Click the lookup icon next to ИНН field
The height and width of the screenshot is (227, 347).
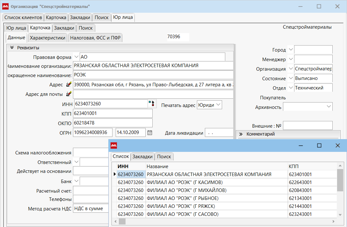click(152, 103)
